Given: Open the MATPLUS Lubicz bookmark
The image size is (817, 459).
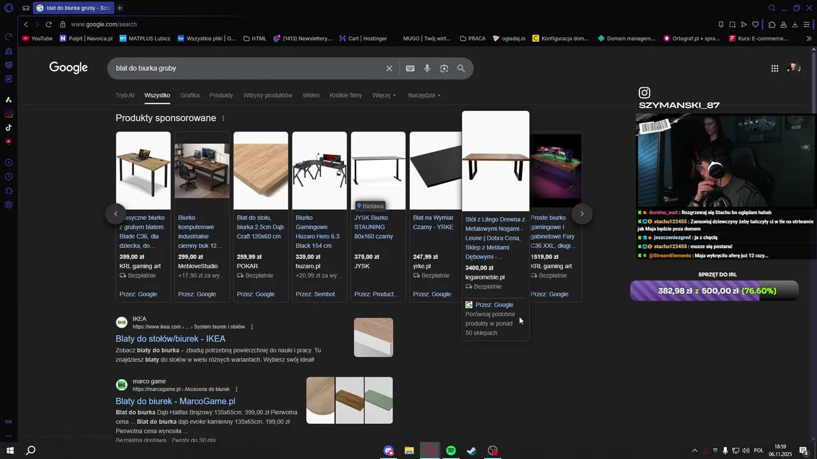Looking at the screenshot, I should coord(144,38).
